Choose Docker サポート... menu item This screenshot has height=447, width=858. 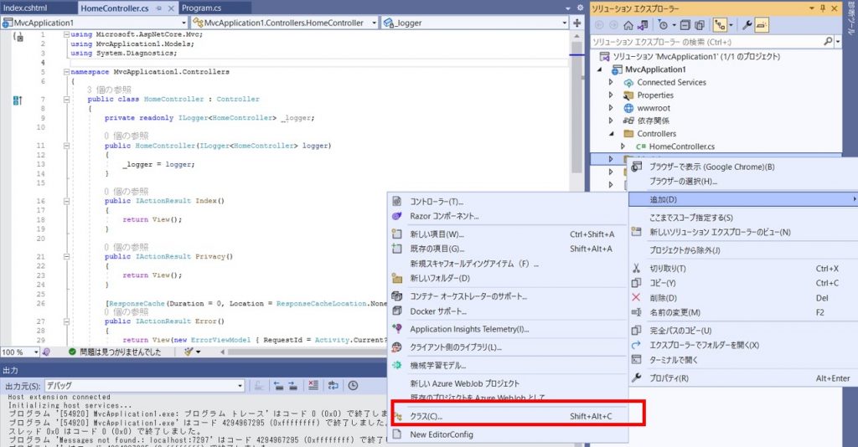507,311
